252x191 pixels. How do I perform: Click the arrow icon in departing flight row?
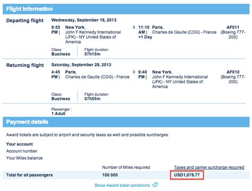point(134,27)
